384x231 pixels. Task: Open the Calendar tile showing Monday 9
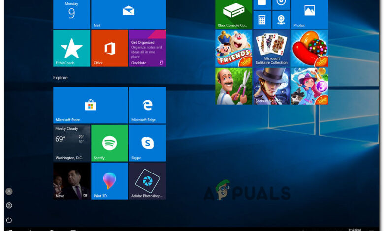pyautogui.click(x=71, y=14)
